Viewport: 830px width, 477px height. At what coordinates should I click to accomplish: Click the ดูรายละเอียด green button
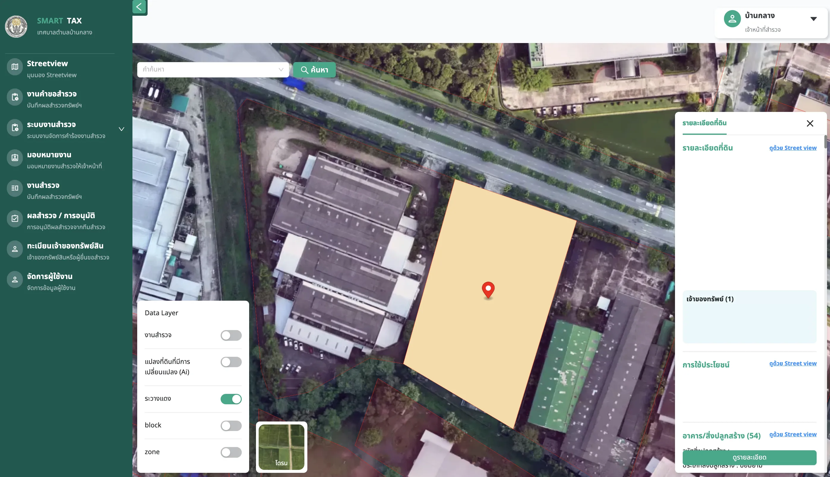[x=750, y=457]
